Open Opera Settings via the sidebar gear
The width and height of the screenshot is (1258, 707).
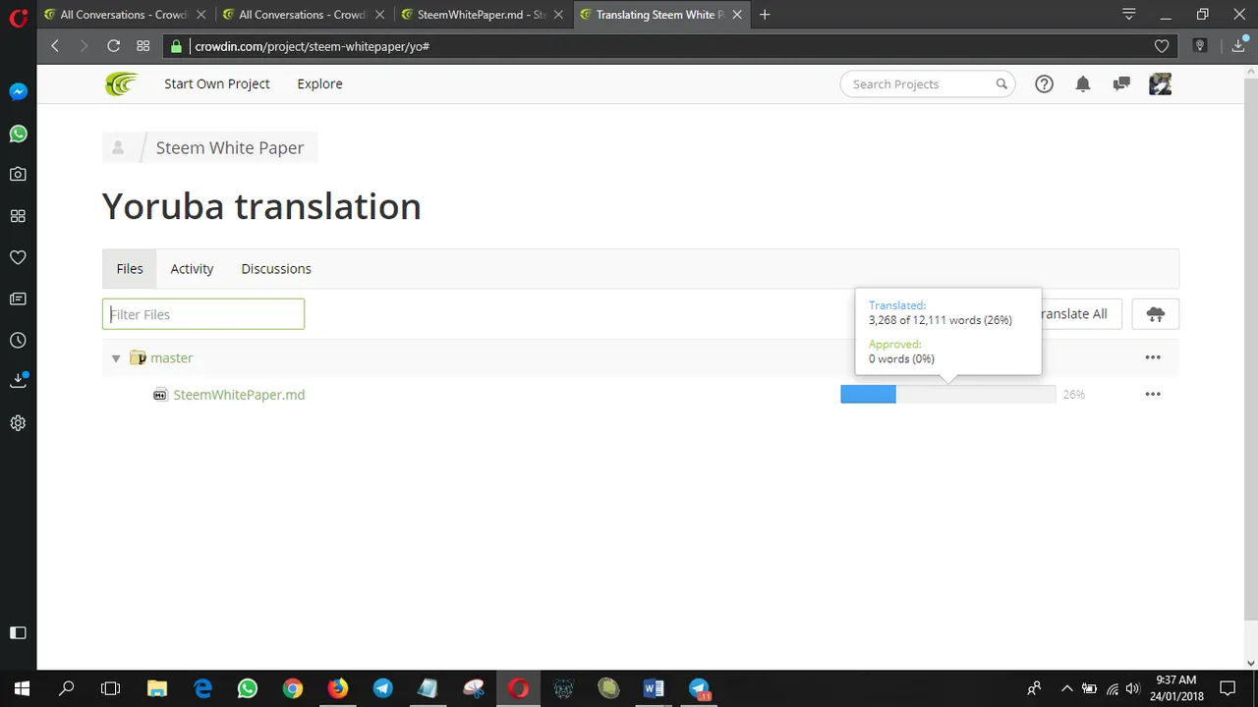(18, 423)
